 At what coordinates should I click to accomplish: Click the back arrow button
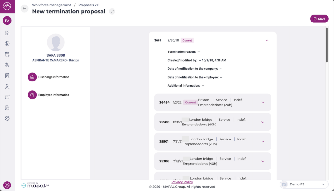pos(24,8)
